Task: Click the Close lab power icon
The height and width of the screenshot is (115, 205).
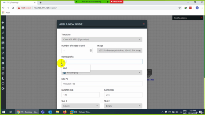Action: (3, 83)
